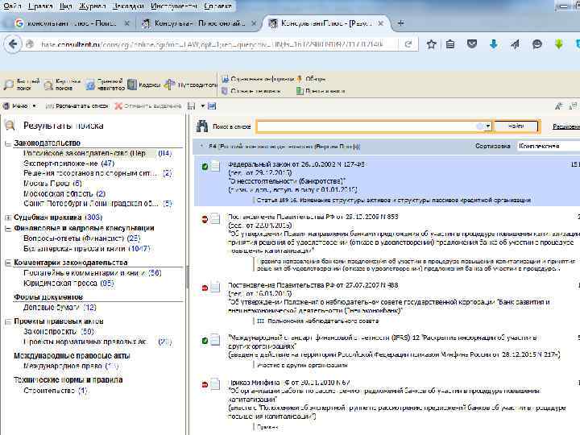Open Справочная информация
Screen dimensions: 580x435
258,79
